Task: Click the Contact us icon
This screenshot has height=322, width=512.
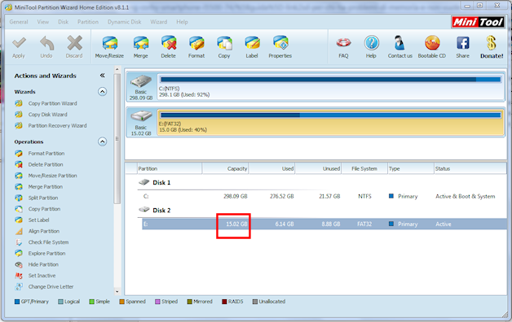Action: tap(399, 43)
